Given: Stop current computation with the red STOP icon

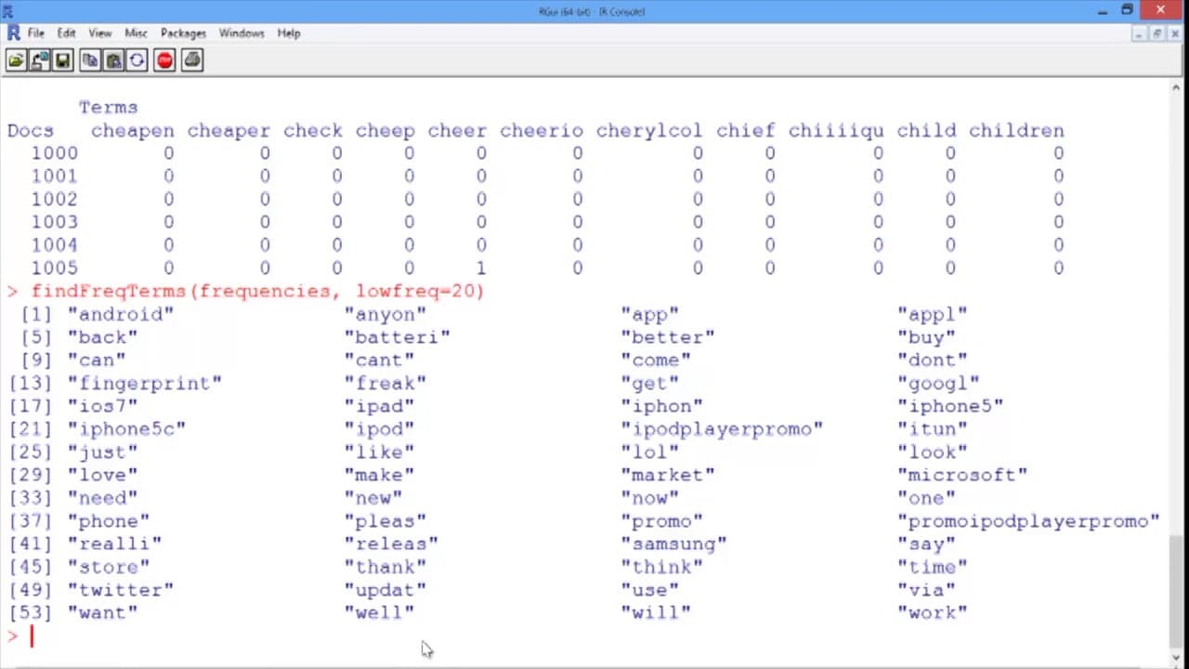Looking at the screenshot, I should [164, 61].
